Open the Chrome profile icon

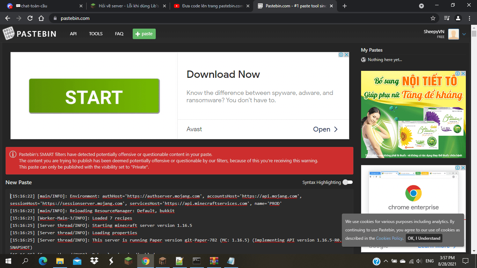point(458,18)
